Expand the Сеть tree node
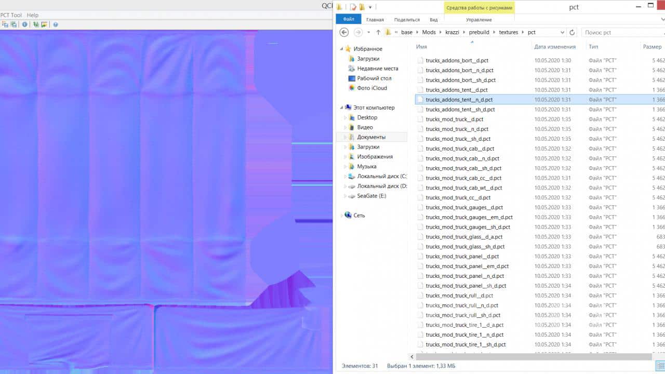Image resolution: width=665 pixels, height=374 pixels. coord(341,216)
